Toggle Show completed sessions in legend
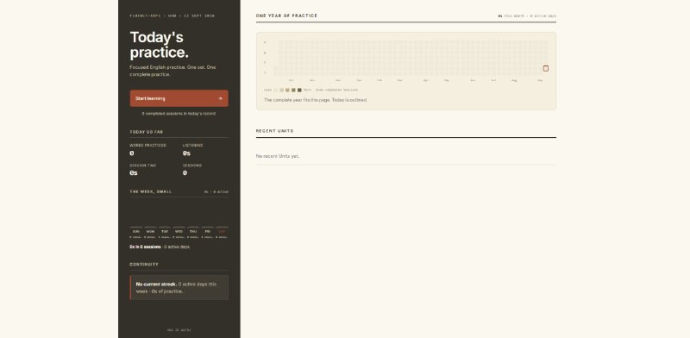Viewport: 690px width, 338px height. coord(336,90)
